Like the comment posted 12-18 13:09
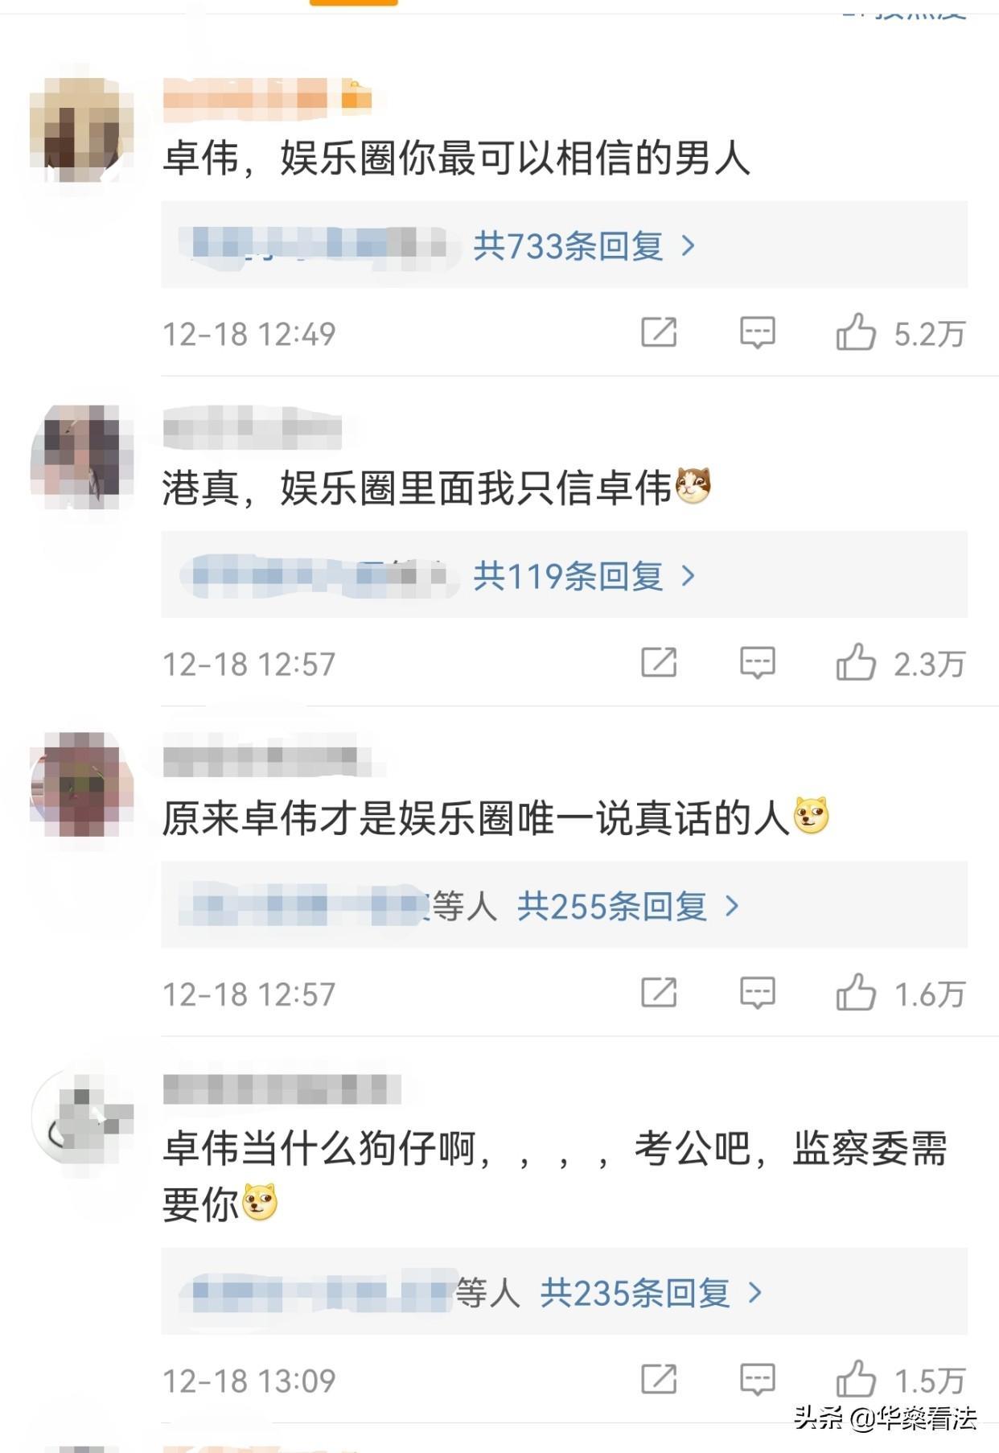This screenshot has height=1453, width=999. click(x=856, y=1380)
